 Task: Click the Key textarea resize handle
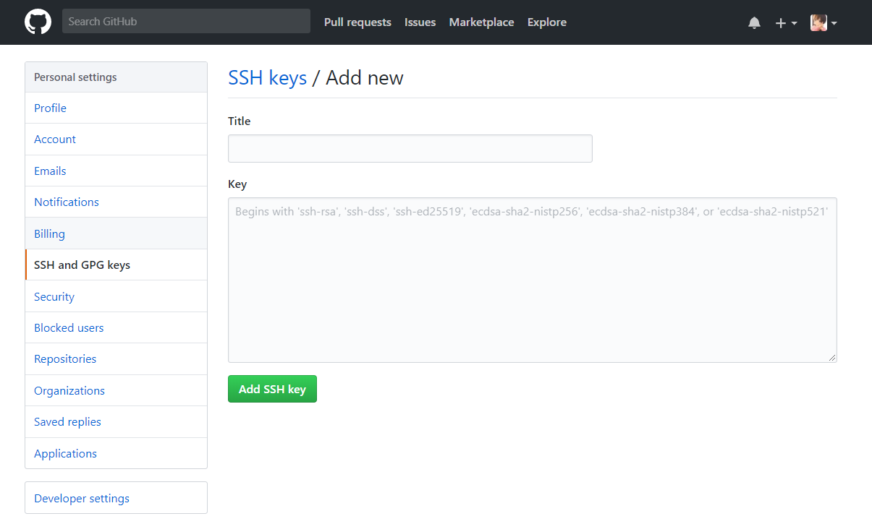point(832,358)
